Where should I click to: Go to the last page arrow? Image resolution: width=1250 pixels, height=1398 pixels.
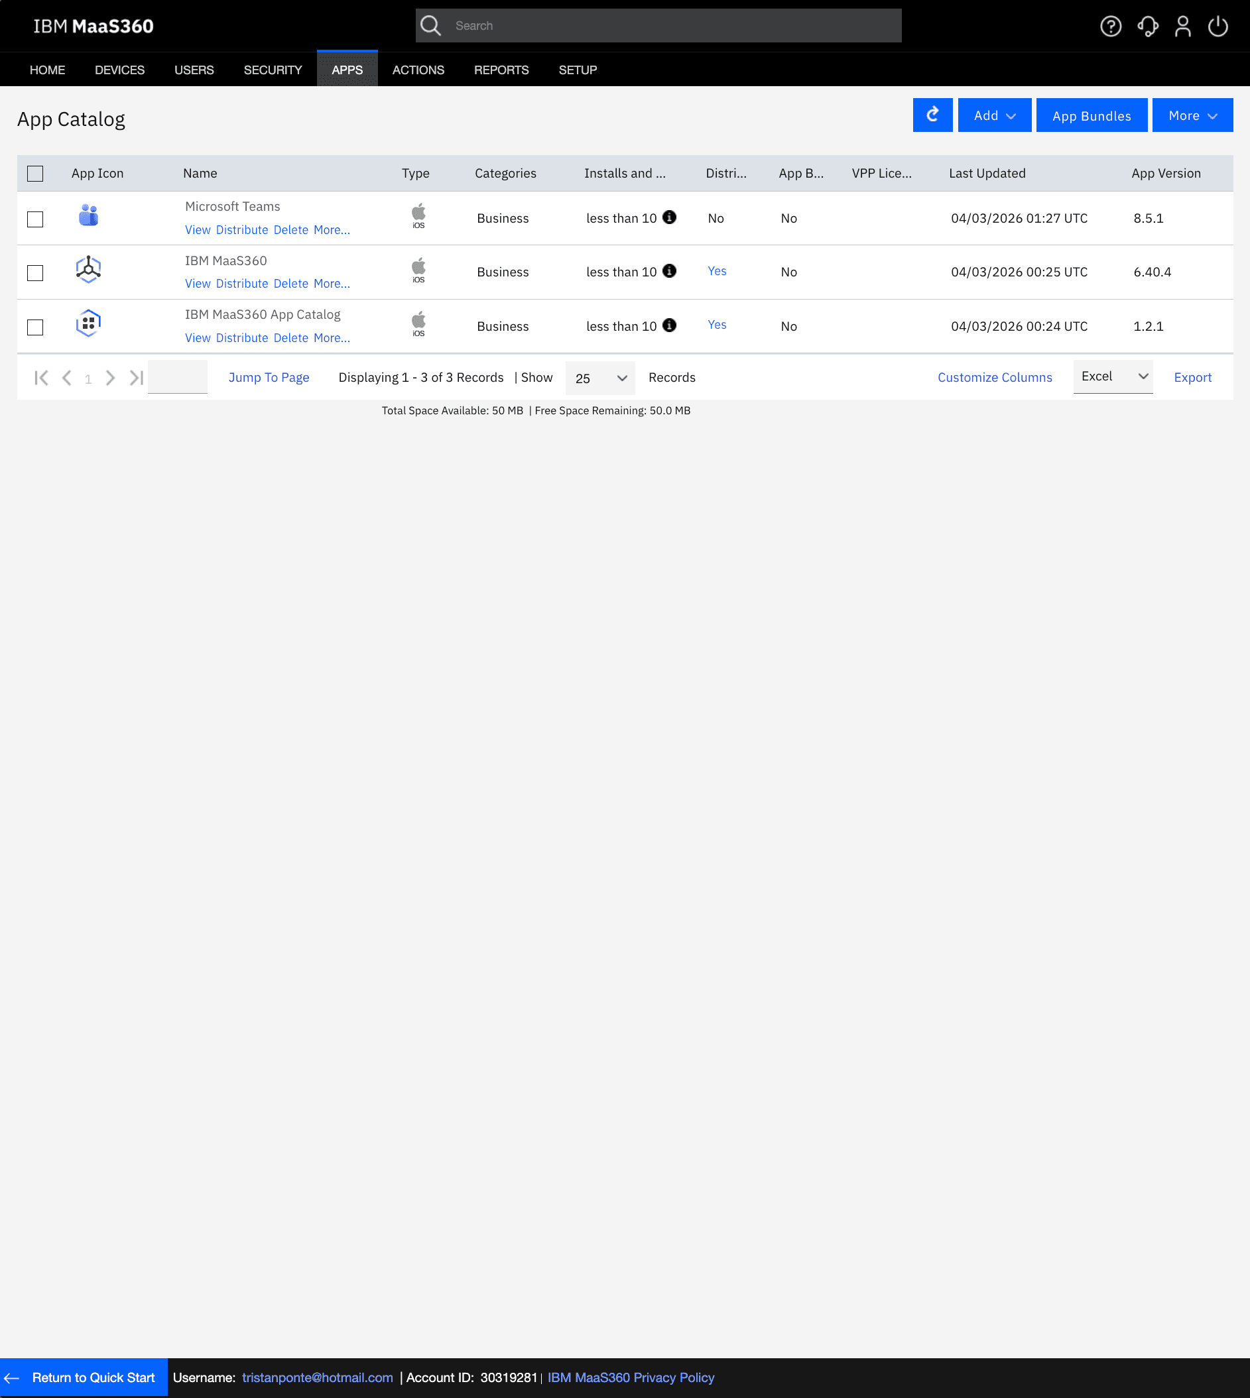pyautogui.click(x=136, y=378)
